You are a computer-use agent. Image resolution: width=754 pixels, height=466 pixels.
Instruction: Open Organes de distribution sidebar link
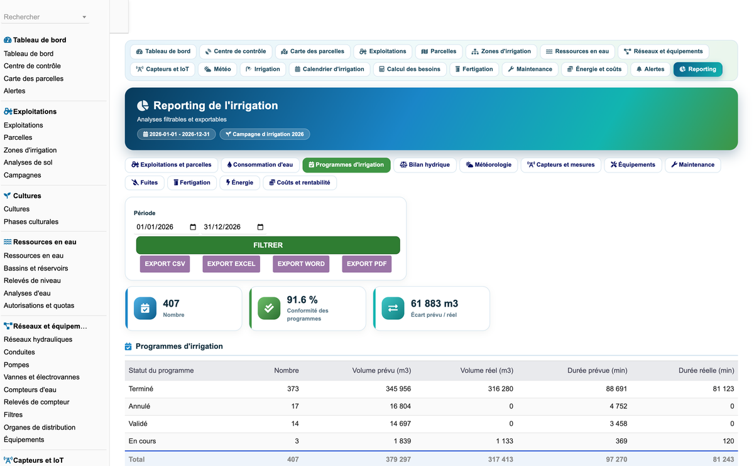[40, 427]
